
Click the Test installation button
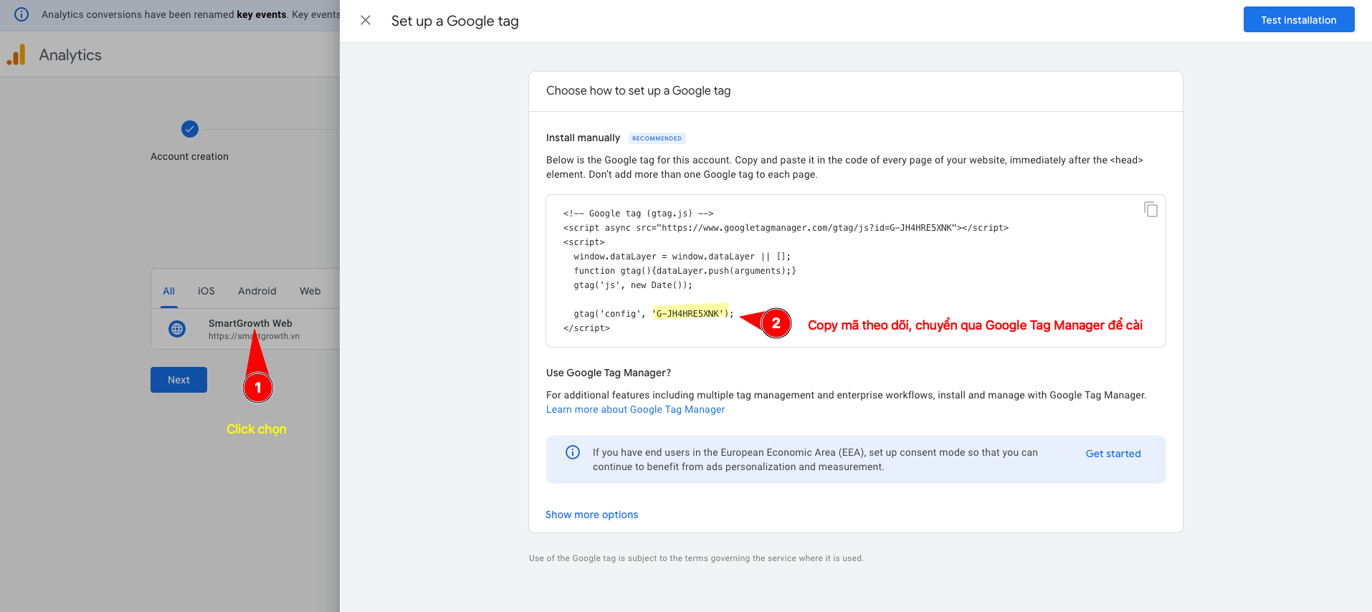1298,20
